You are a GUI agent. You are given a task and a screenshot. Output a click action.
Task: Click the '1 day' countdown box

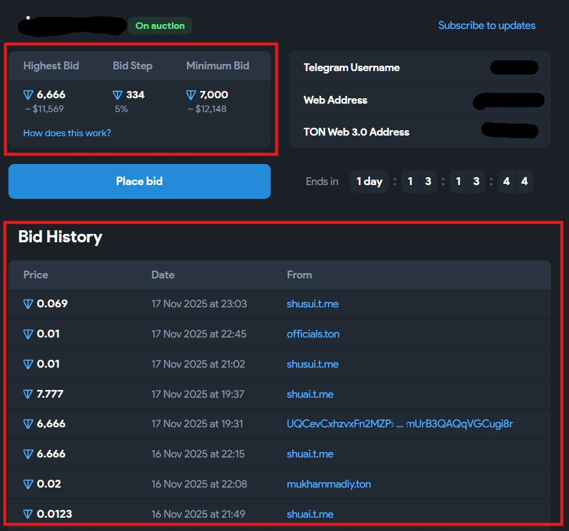pyautogui.click(x=369, y=181)
